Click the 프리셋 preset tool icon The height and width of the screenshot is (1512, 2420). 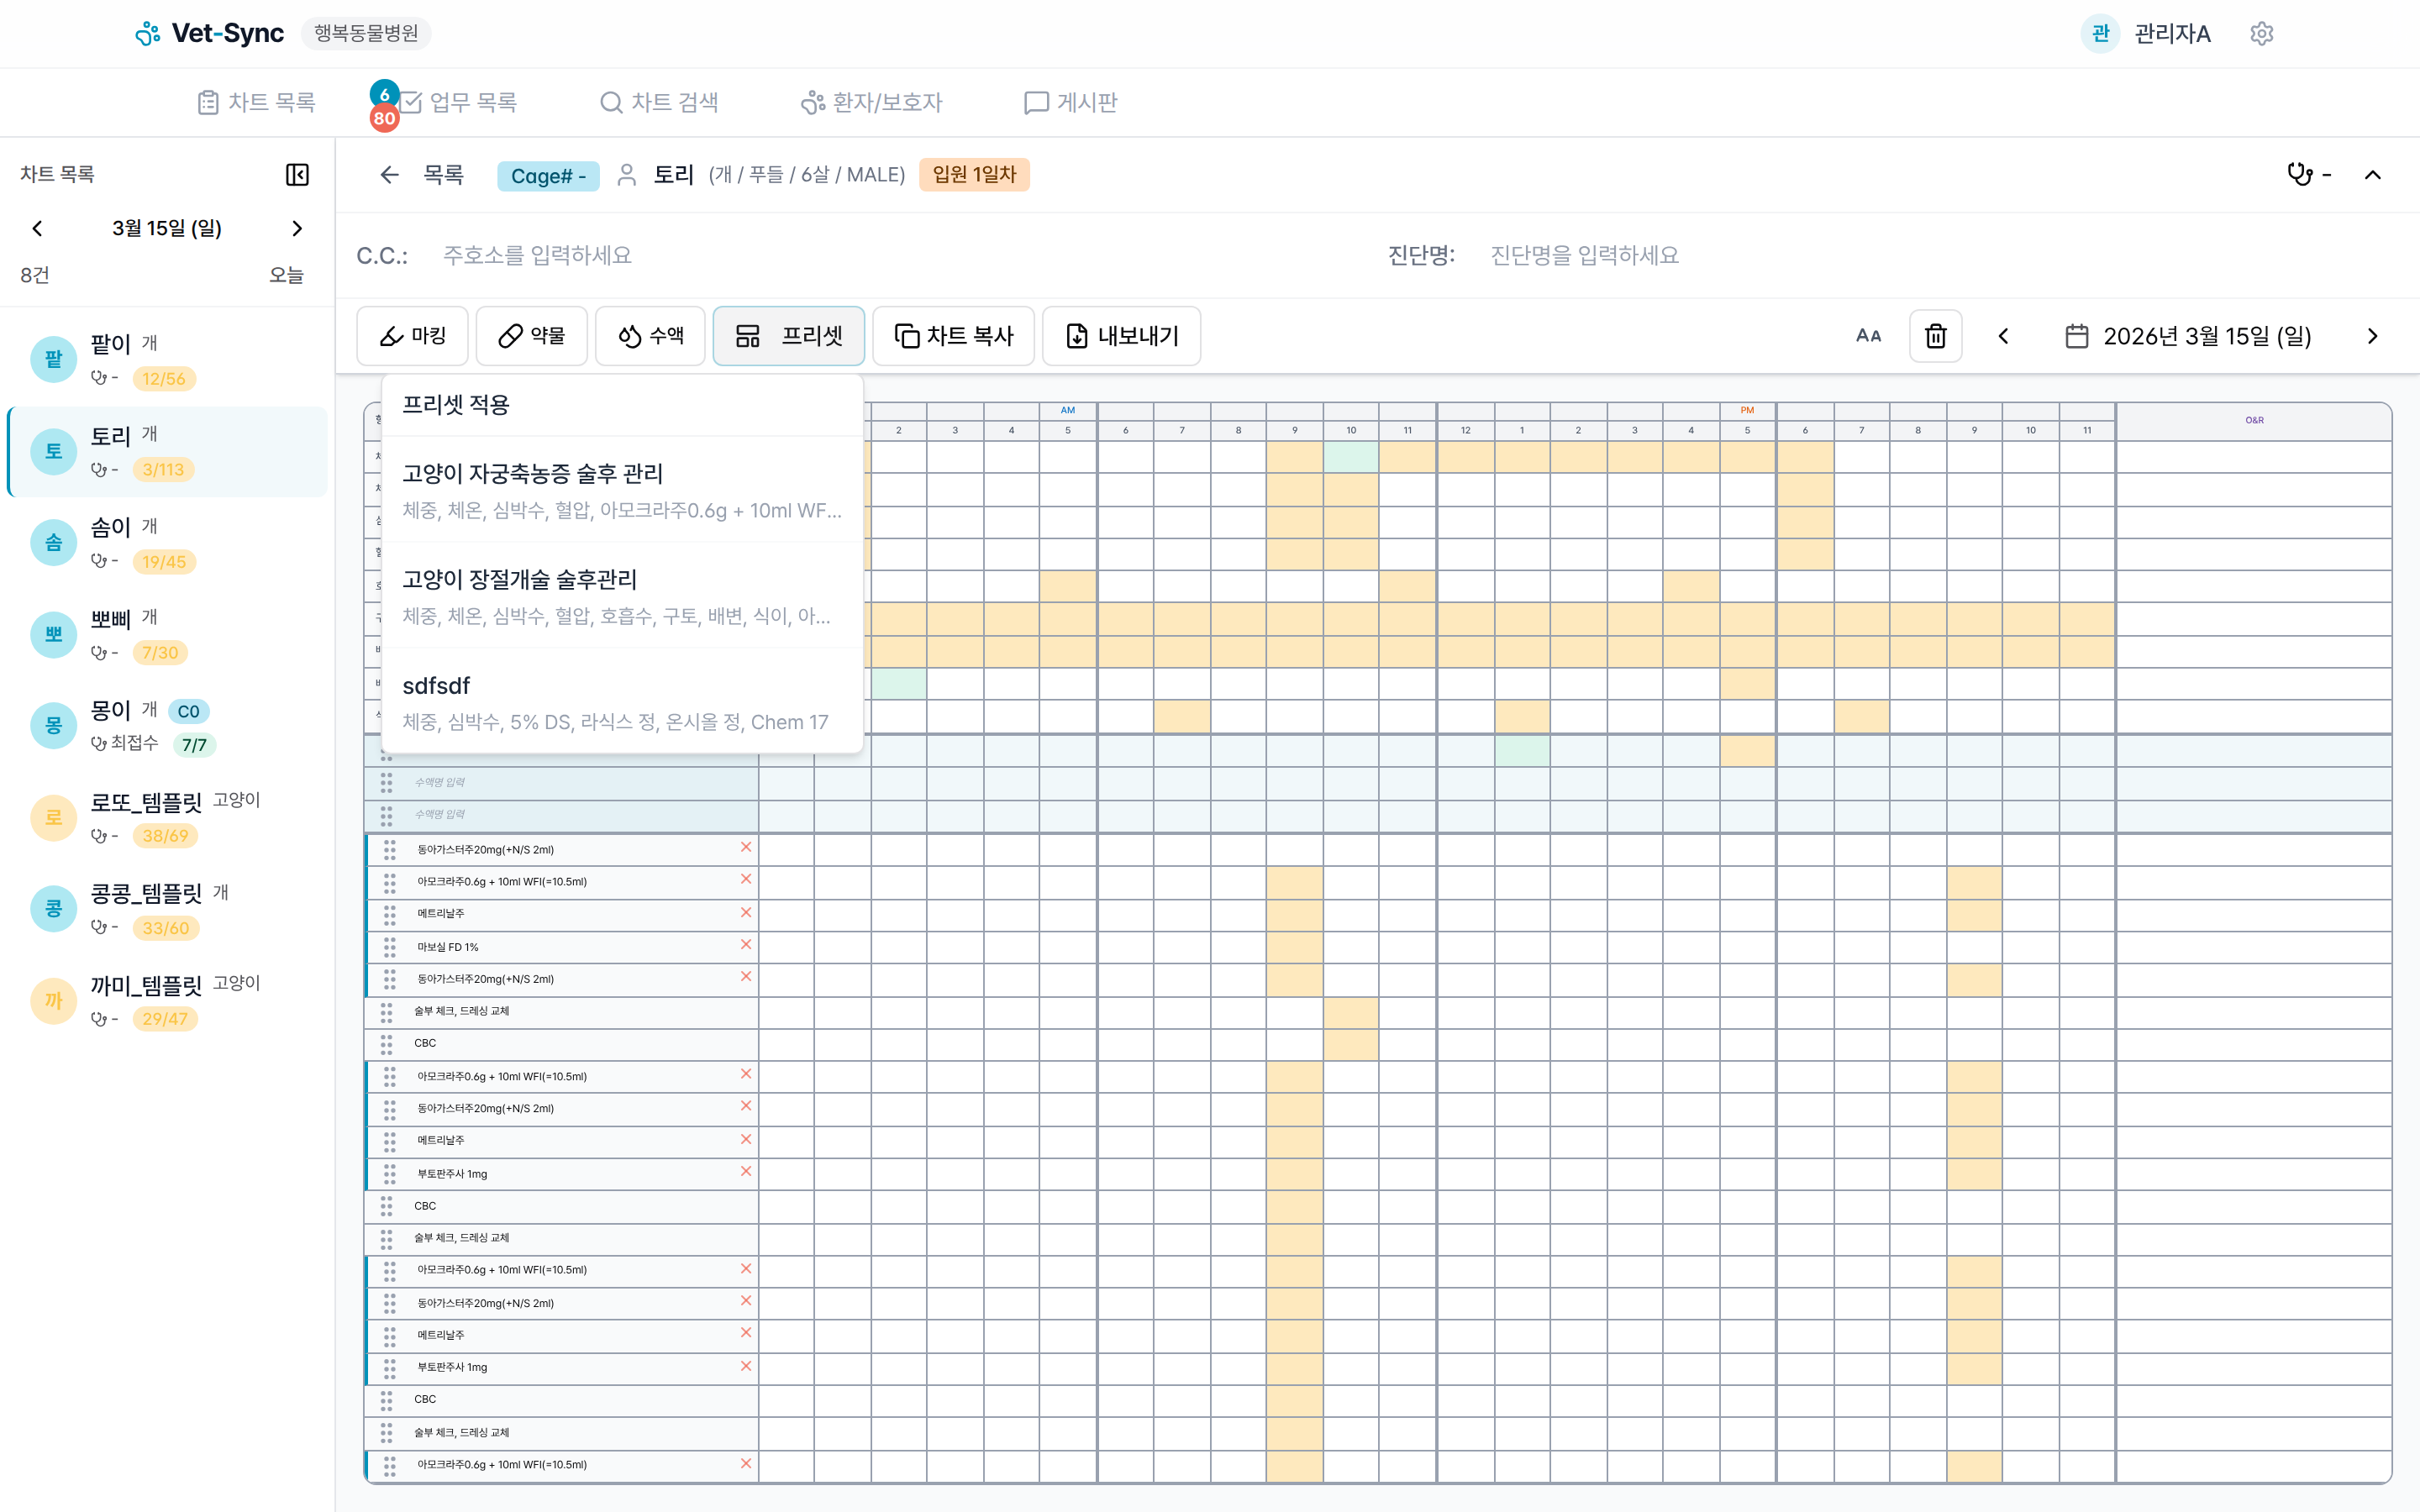coord(748,336)
